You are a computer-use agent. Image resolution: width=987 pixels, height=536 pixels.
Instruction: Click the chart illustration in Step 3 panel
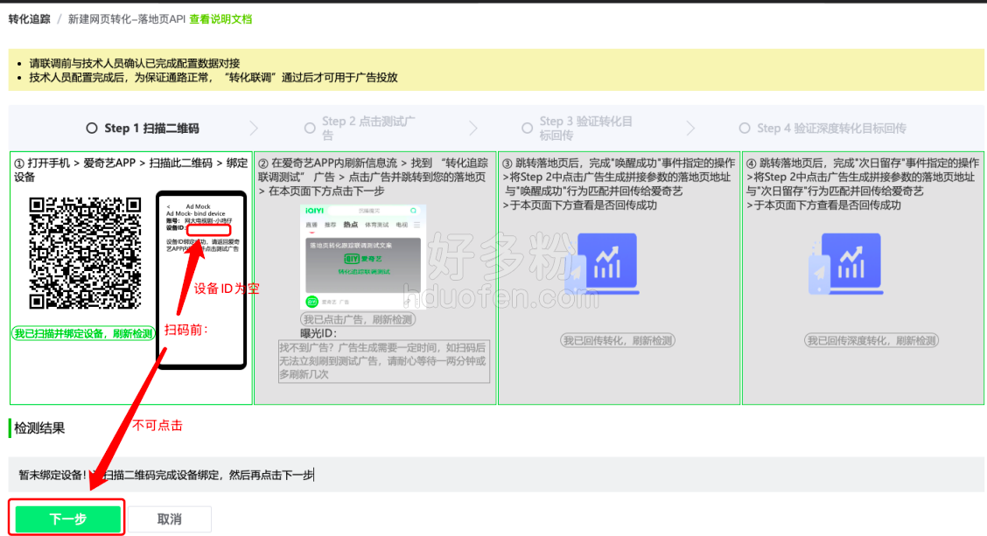click(603, 264)
